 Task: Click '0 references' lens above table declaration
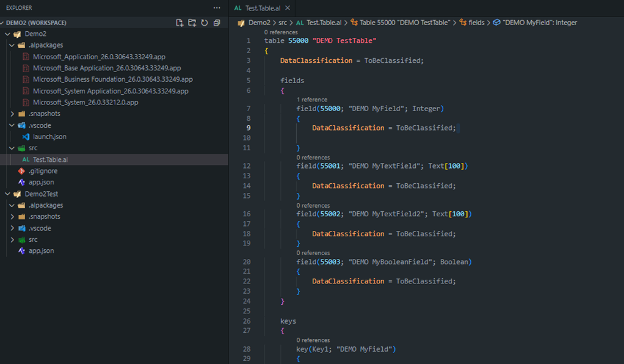click(281, 32)
